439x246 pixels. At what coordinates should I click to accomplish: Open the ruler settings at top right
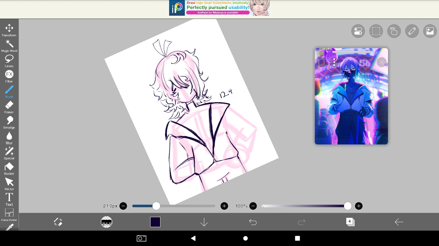click(412, 31)
